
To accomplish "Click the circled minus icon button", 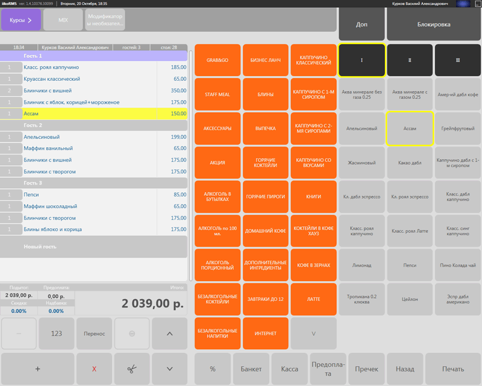I will [132, 334].
